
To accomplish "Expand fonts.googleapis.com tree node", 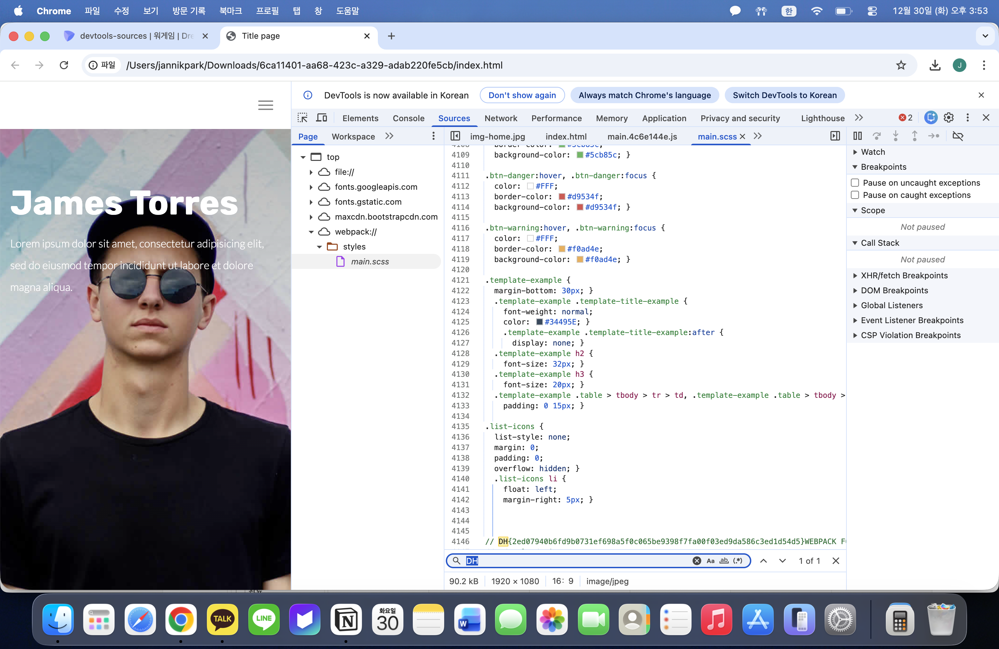I will [311, 187].
